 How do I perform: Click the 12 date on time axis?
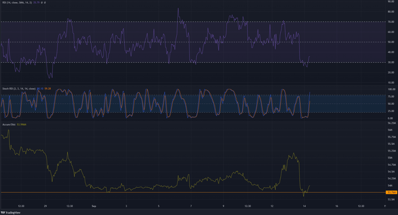point(272,206)
